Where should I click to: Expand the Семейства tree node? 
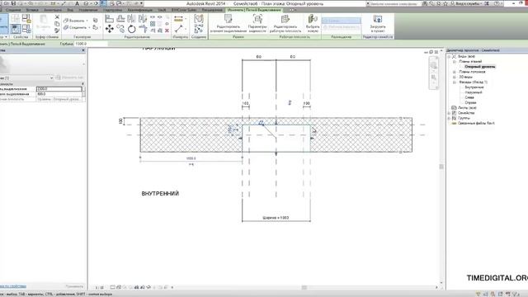[x=449, y=113]
